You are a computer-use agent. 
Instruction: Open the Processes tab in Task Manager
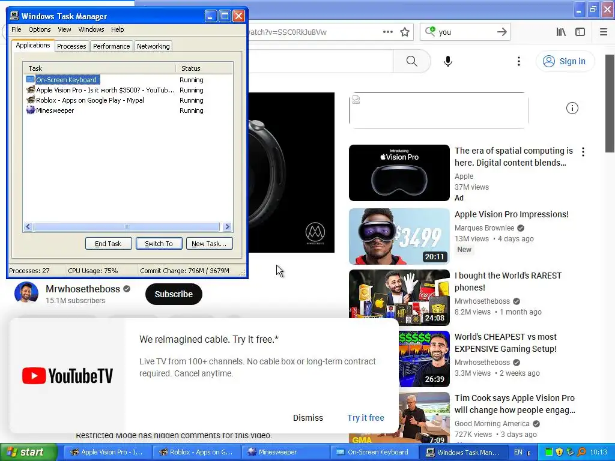[71, 46]
